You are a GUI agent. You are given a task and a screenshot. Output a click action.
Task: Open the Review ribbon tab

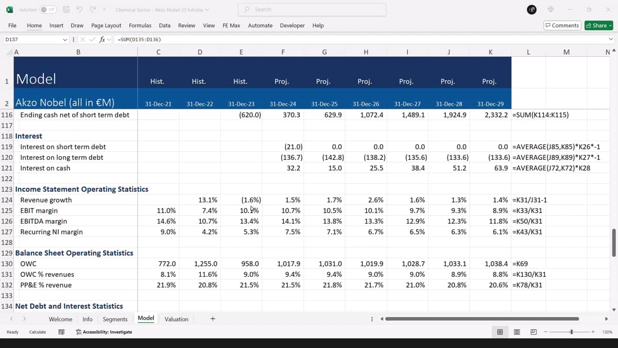click(186, 25)
